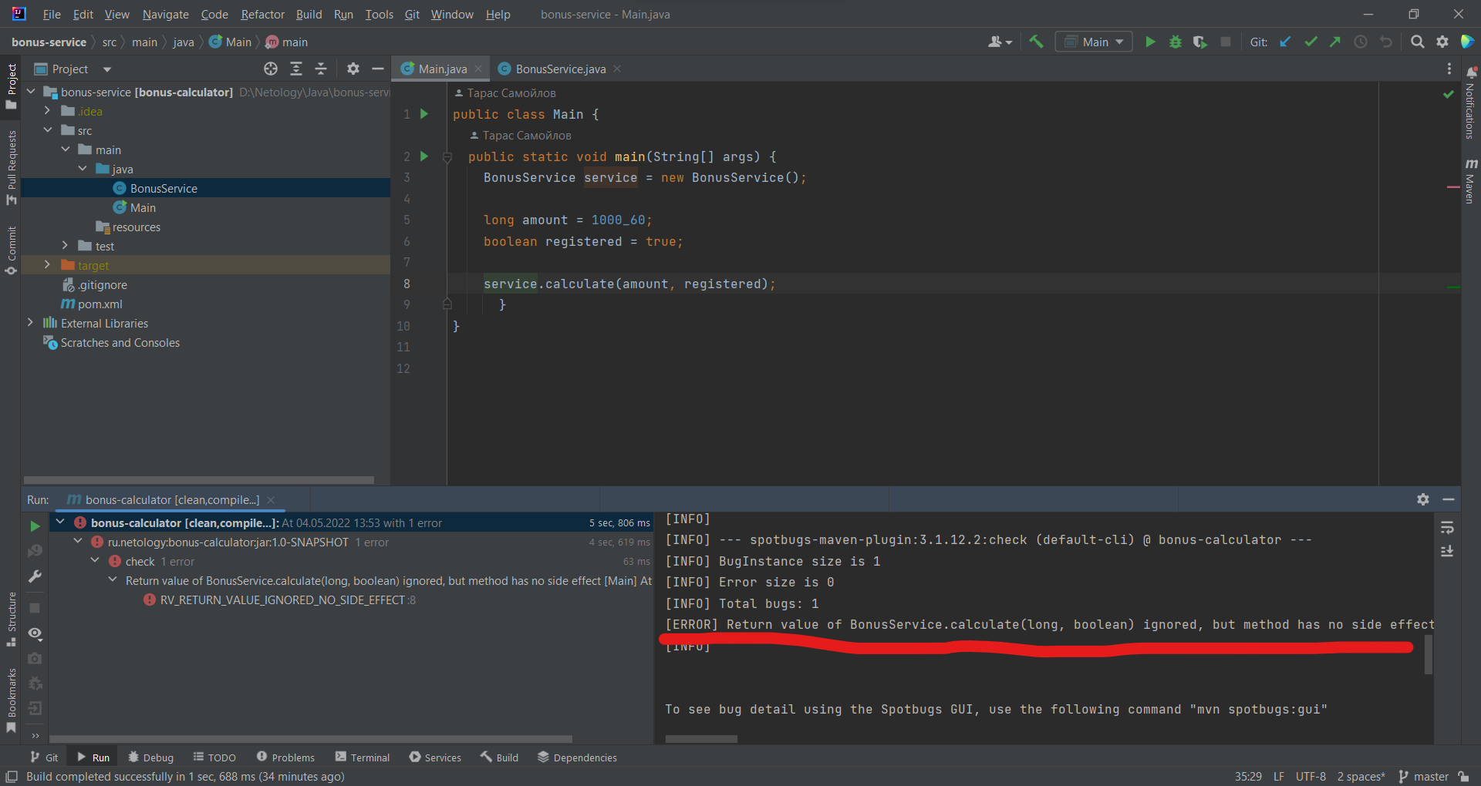Select the Terminal tool window button
Screen dimensions: 1481x786
click(362, 757)
